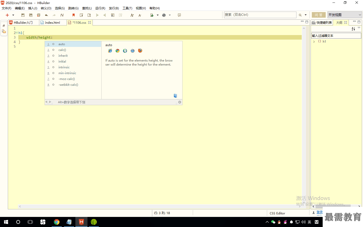This screenshot has width=363, height=227.
Task: Open the dropdown arrow next to the globe icon
Action: click(170, 15)
